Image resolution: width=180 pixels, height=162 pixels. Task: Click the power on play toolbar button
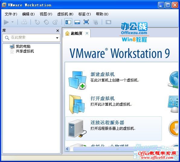[6, 22]
